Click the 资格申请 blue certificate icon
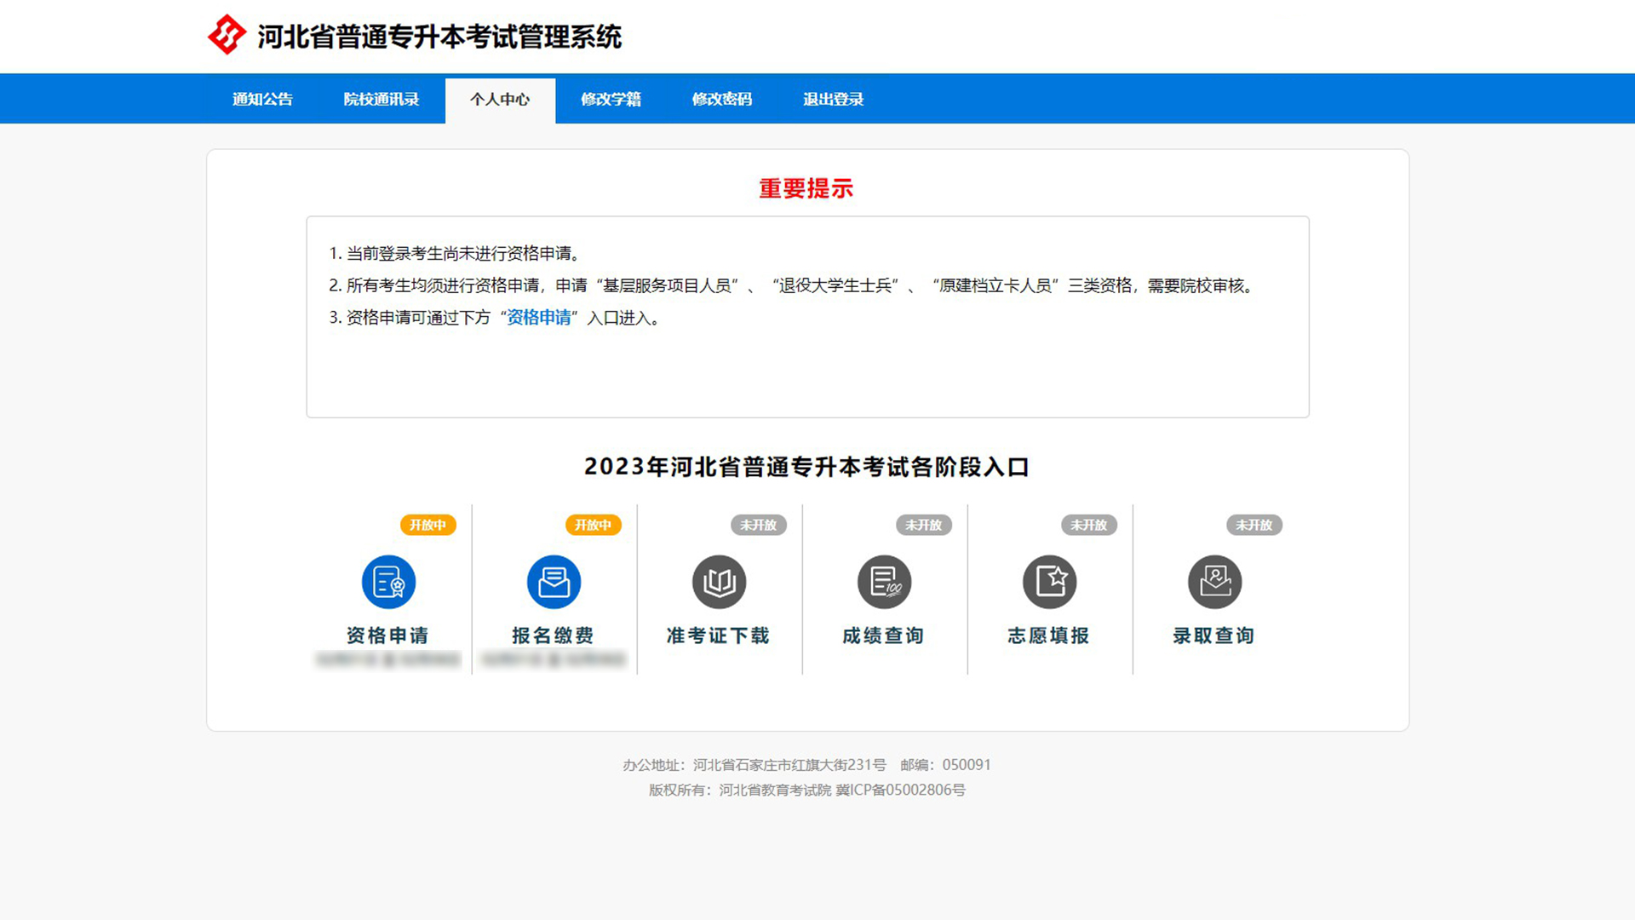1635x920 pixels. (388, 583)
